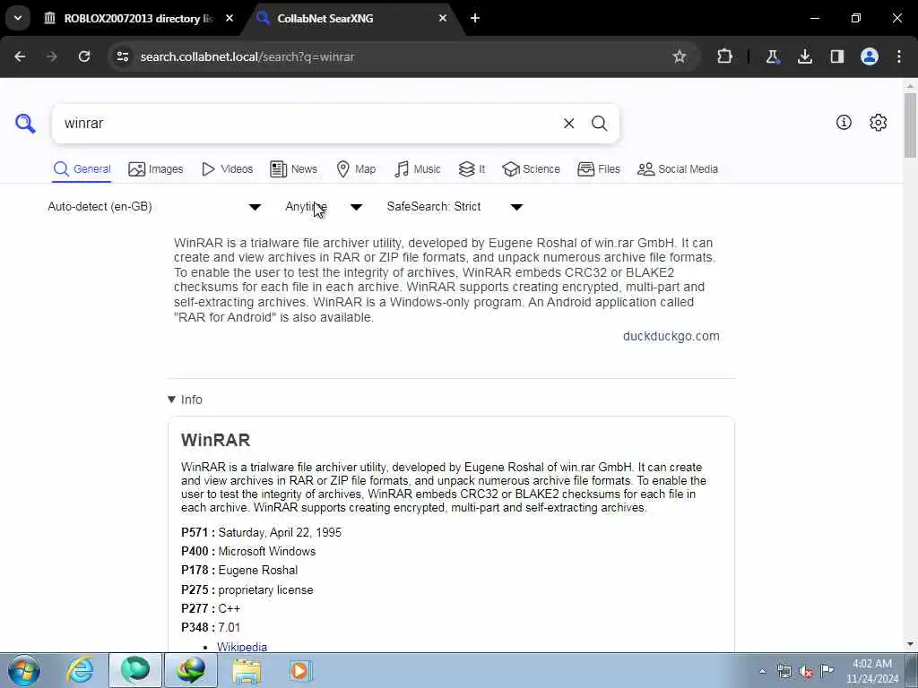Click the browser forward arrow
918x688 pixels.
[x=52, y=56]
